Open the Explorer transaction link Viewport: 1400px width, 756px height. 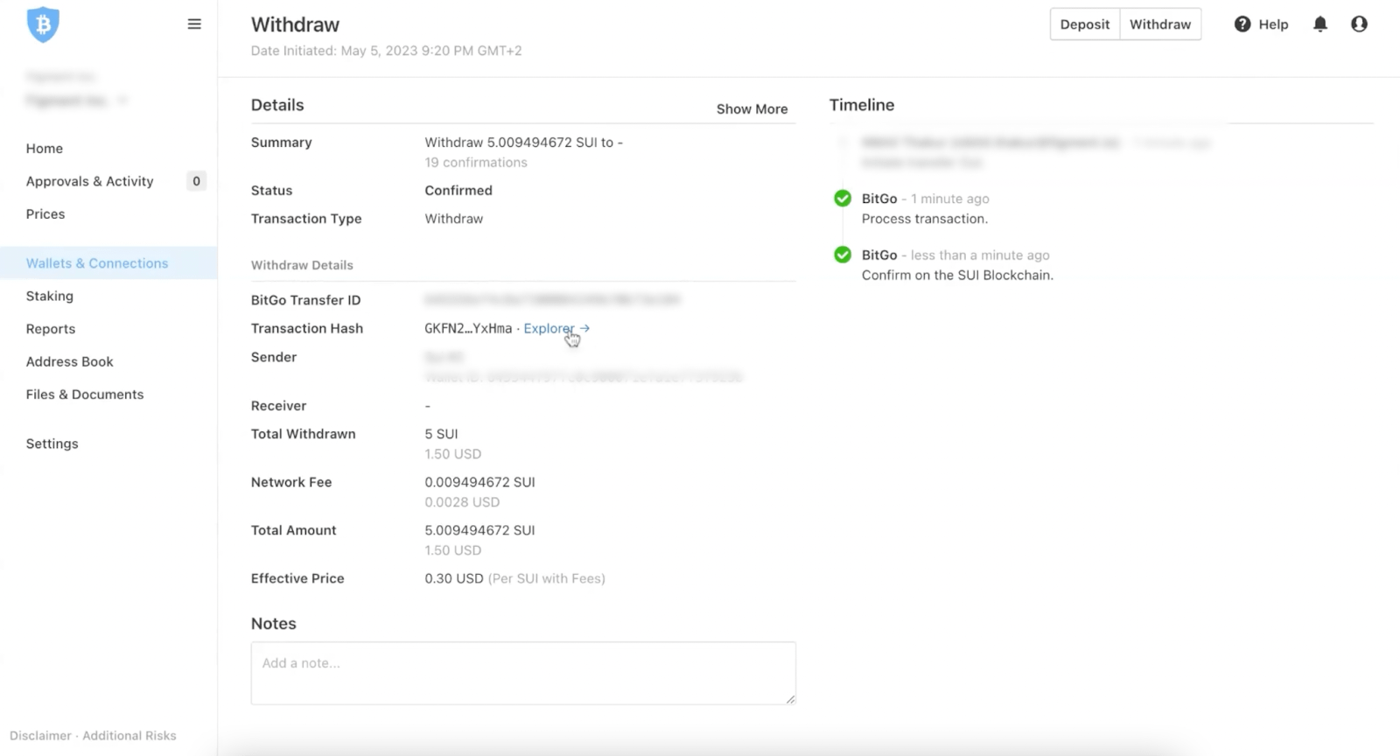[x=549, y=328]
